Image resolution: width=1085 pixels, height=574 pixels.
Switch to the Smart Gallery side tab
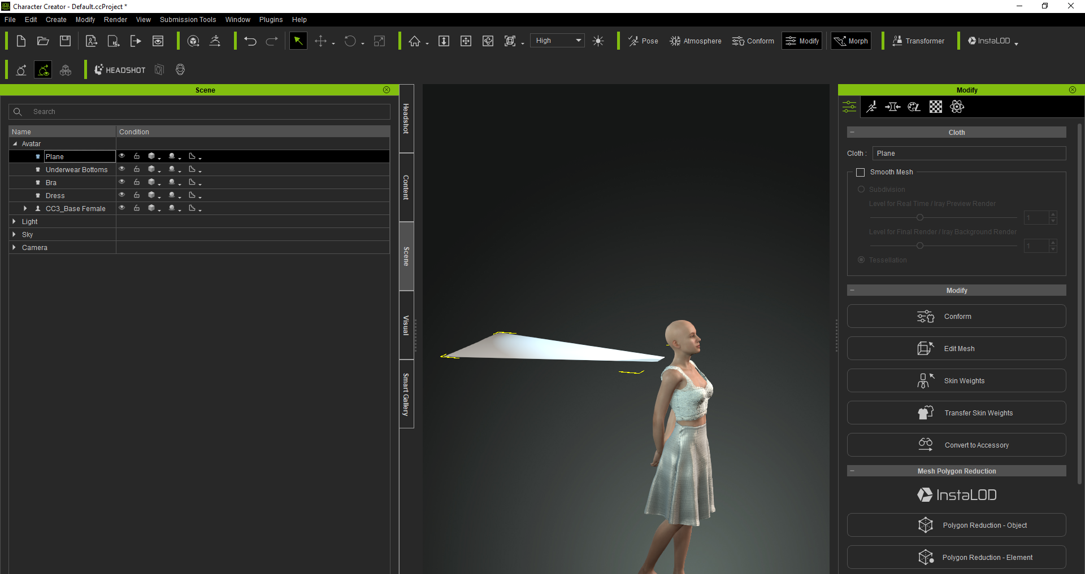pyautogui.click(x=406, y=394)
